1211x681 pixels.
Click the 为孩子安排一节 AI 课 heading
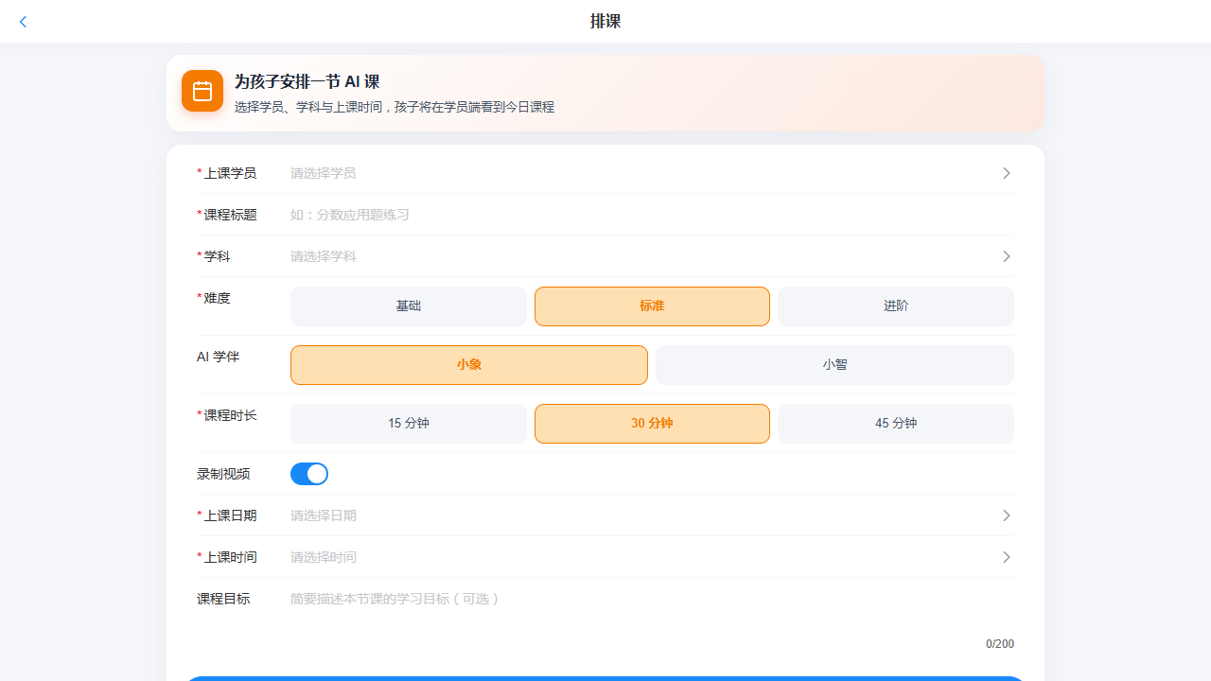point(307,82)
